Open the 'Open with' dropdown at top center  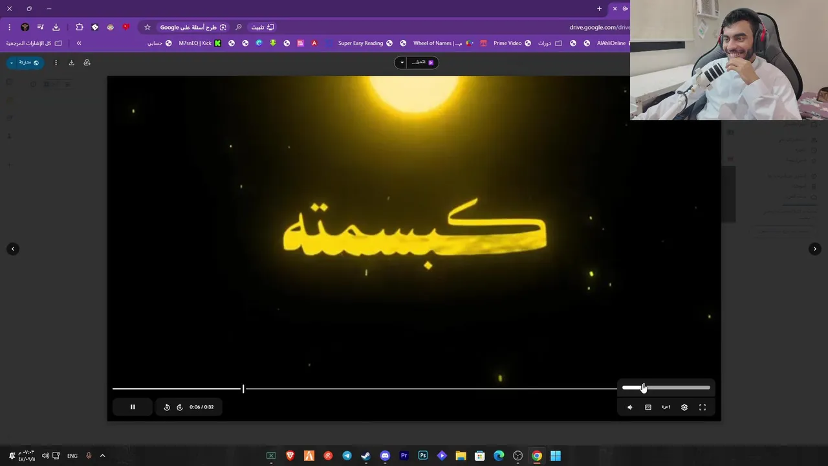click(417, 62)
